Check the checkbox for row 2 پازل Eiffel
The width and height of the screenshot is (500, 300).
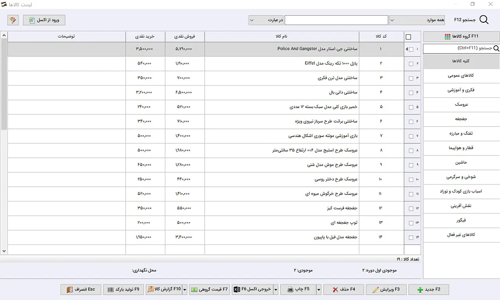coord(411,64)
